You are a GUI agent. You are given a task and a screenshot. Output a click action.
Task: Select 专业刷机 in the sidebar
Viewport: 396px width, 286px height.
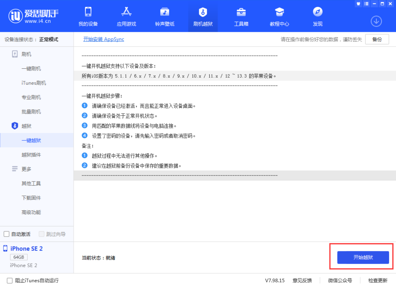pyautogui.click(x=31, y=97)
